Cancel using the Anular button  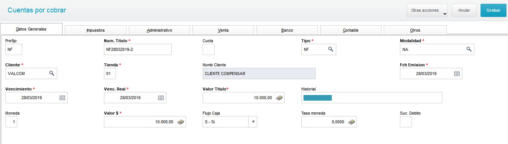(x=464, y=11)
